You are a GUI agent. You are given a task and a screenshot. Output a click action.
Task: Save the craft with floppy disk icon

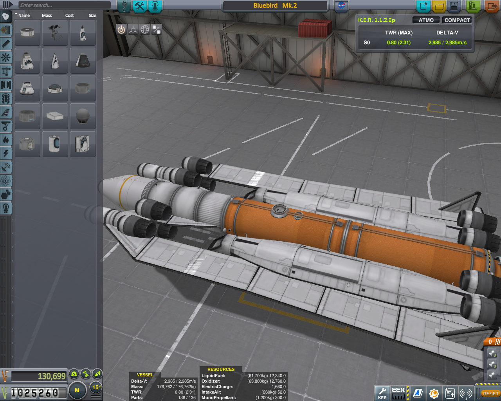point(454,6)
